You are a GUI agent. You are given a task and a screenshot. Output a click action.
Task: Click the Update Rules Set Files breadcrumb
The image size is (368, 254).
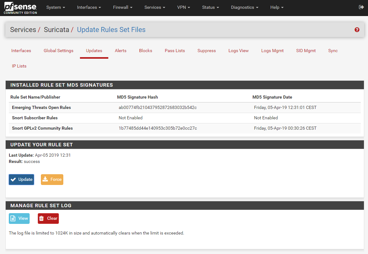pos(111,30)
